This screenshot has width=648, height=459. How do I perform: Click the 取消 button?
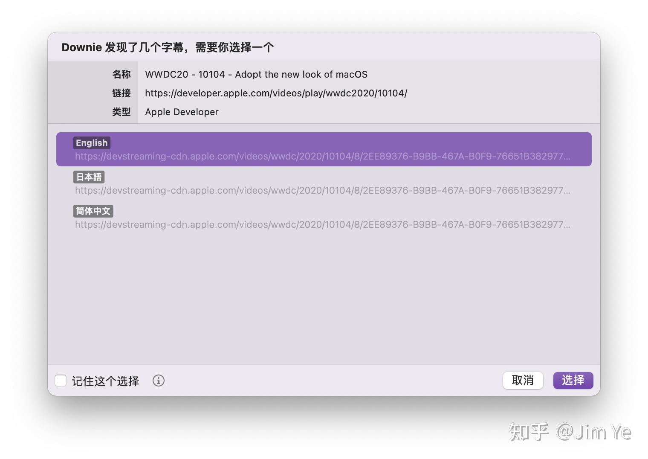(x=523, y=380)
